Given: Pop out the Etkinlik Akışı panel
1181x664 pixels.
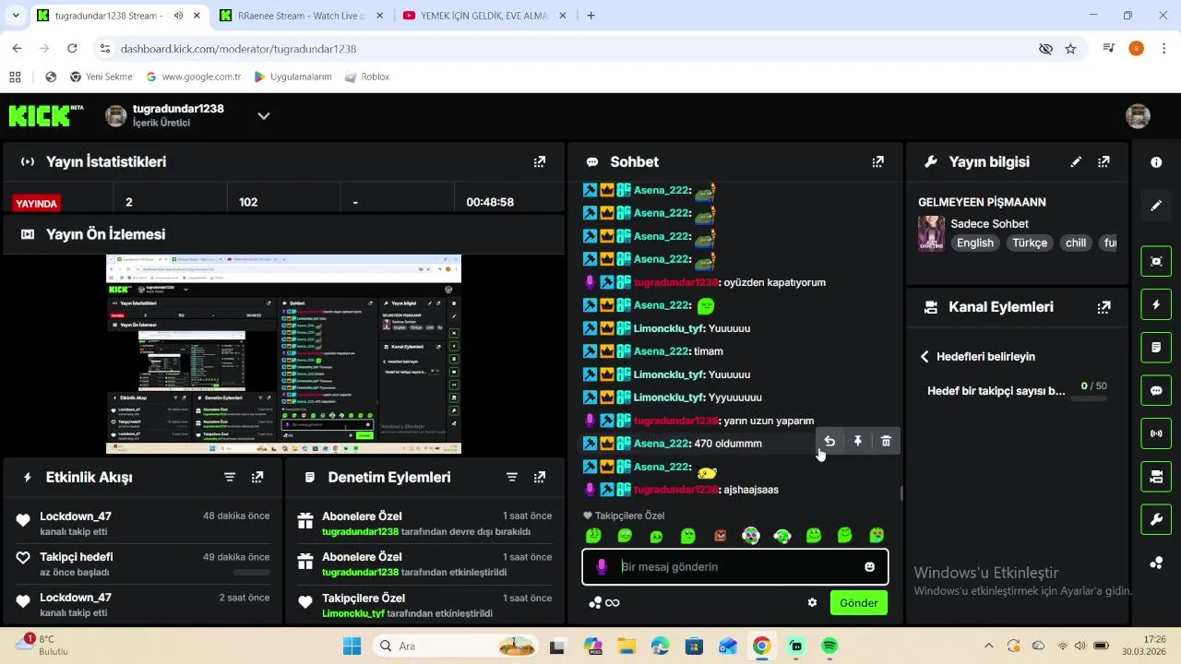Looking at the screenshot, I should coord(257,478).
